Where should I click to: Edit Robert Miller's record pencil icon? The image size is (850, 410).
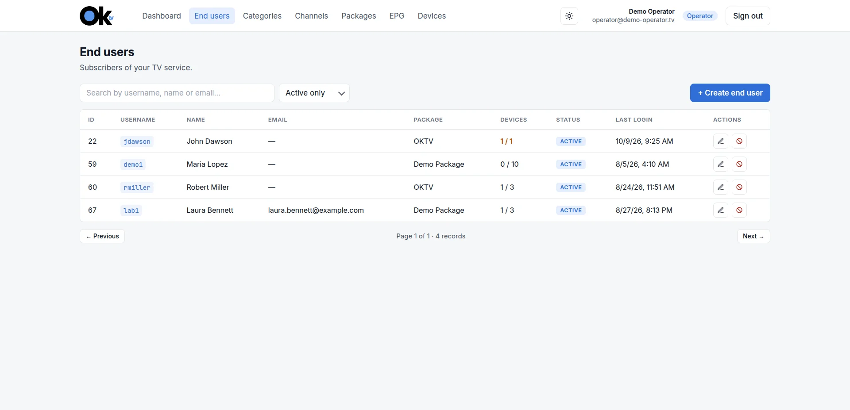tap(721, 187)
